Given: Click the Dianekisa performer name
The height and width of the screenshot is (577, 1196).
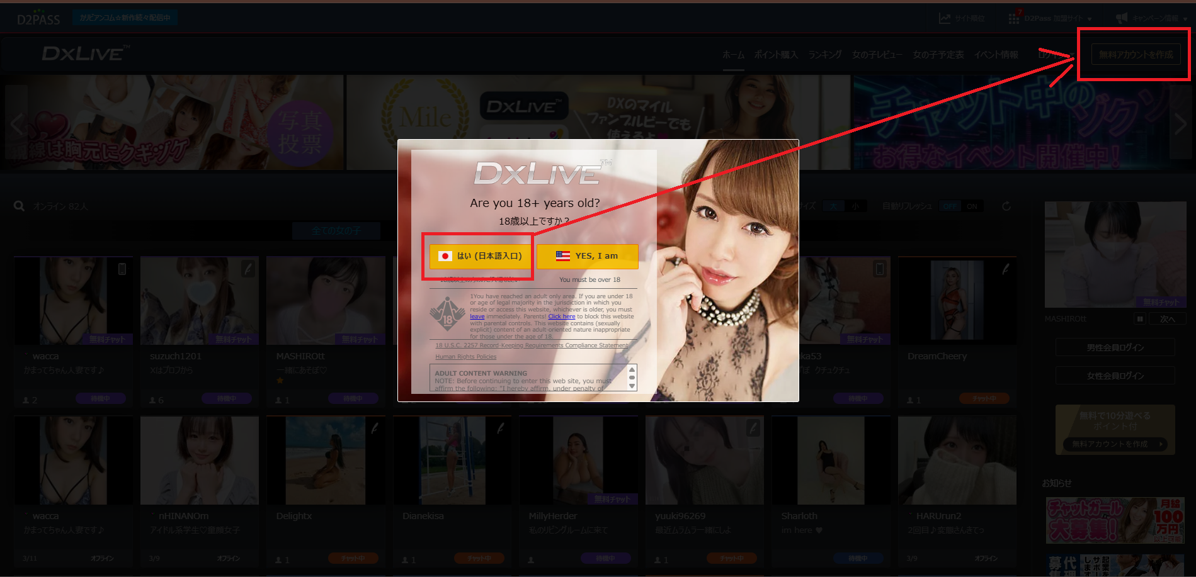Looking at the screenshot, I should click(x=423, y=516).
